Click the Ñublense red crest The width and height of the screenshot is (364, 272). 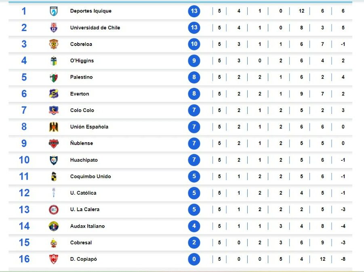pyautogui.click(x=54, y=143)
